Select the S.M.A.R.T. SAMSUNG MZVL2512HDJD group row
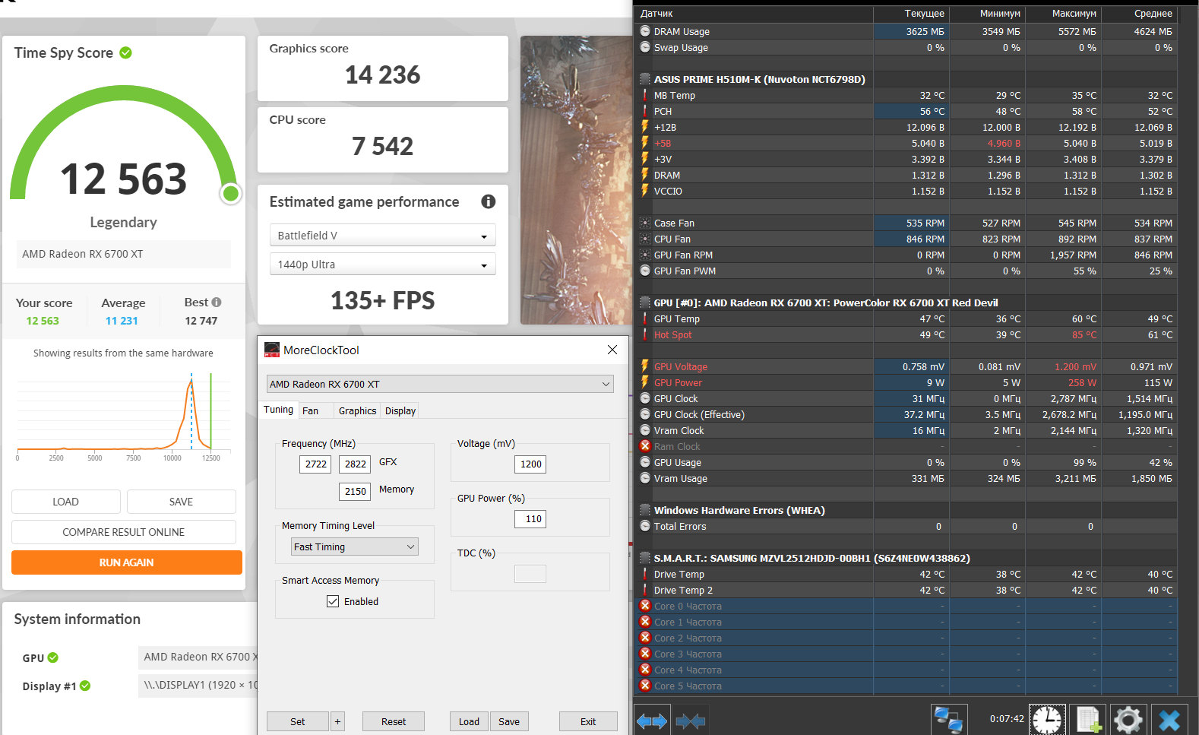The image size is (1199, 735). point(906,558)
